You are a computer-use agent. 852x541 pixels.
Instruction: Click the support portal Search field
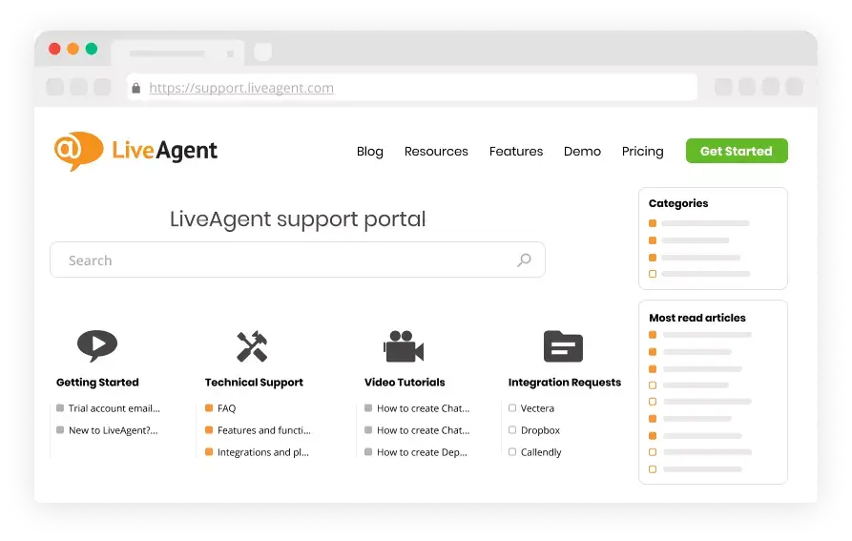coord(298,260)
